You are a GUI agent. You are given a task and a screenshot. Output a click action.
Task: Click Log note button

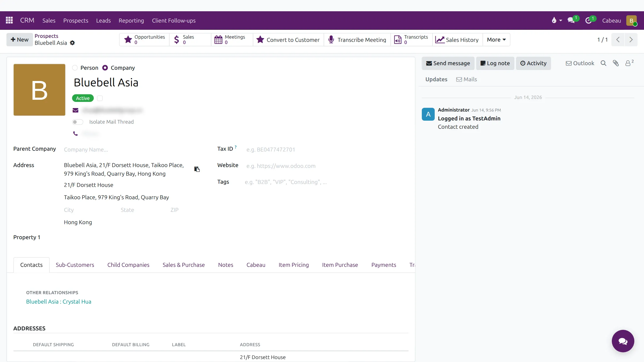495,63
